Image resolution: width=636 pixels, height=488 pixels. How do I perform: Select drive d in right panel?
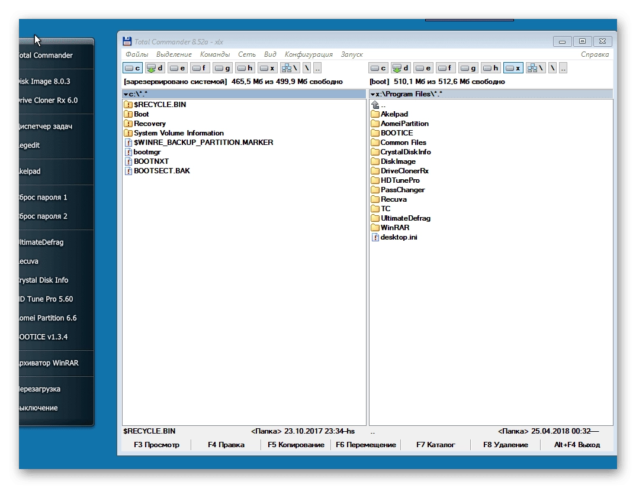coord(401,68)
